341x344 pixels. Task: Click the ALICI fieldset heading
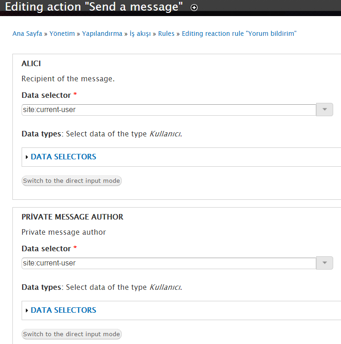[x=31, y=63]
